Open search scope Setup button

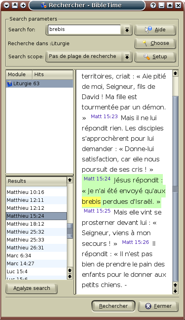(155, 57)
